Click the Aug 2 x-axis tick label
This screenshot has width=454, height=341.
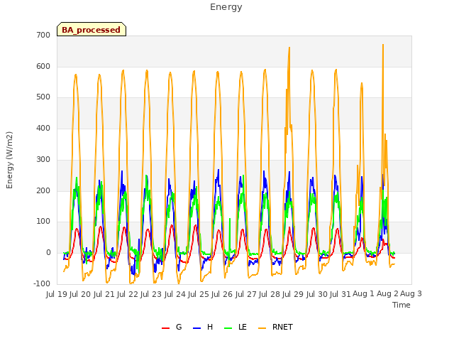click(x=387, y=294)
